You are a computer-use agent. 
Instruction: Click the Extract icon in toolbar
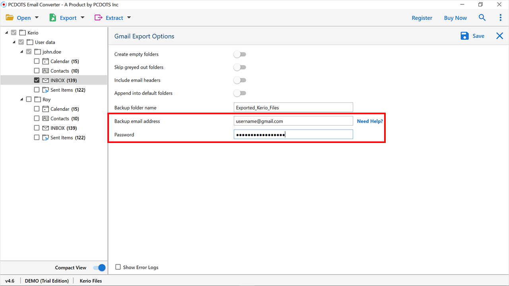click(x=98, y=18)
